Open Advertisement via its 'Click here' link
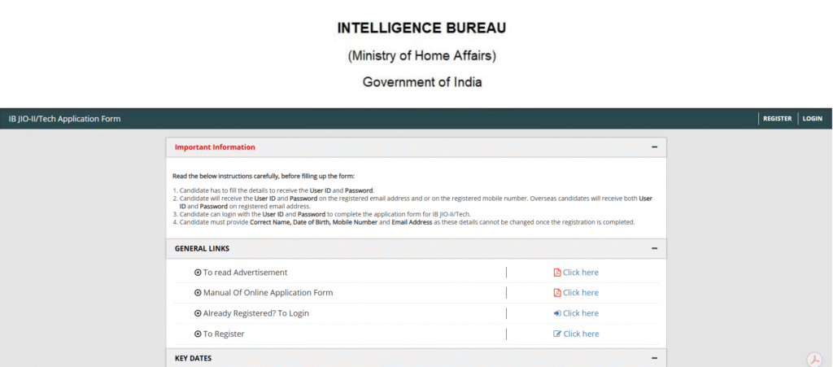Image resolution: width=833 pixels, height=367 pixels. coord(581,273)
